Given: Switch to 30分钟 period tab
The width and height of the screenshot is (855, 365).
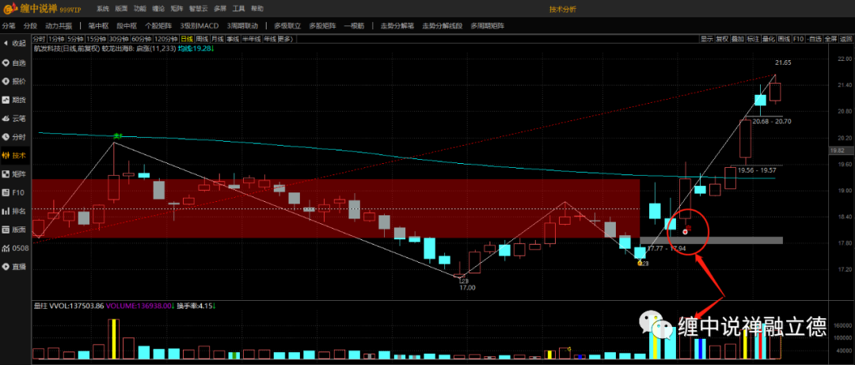Looking at the screenshot, I should click(x=118, y=39).
